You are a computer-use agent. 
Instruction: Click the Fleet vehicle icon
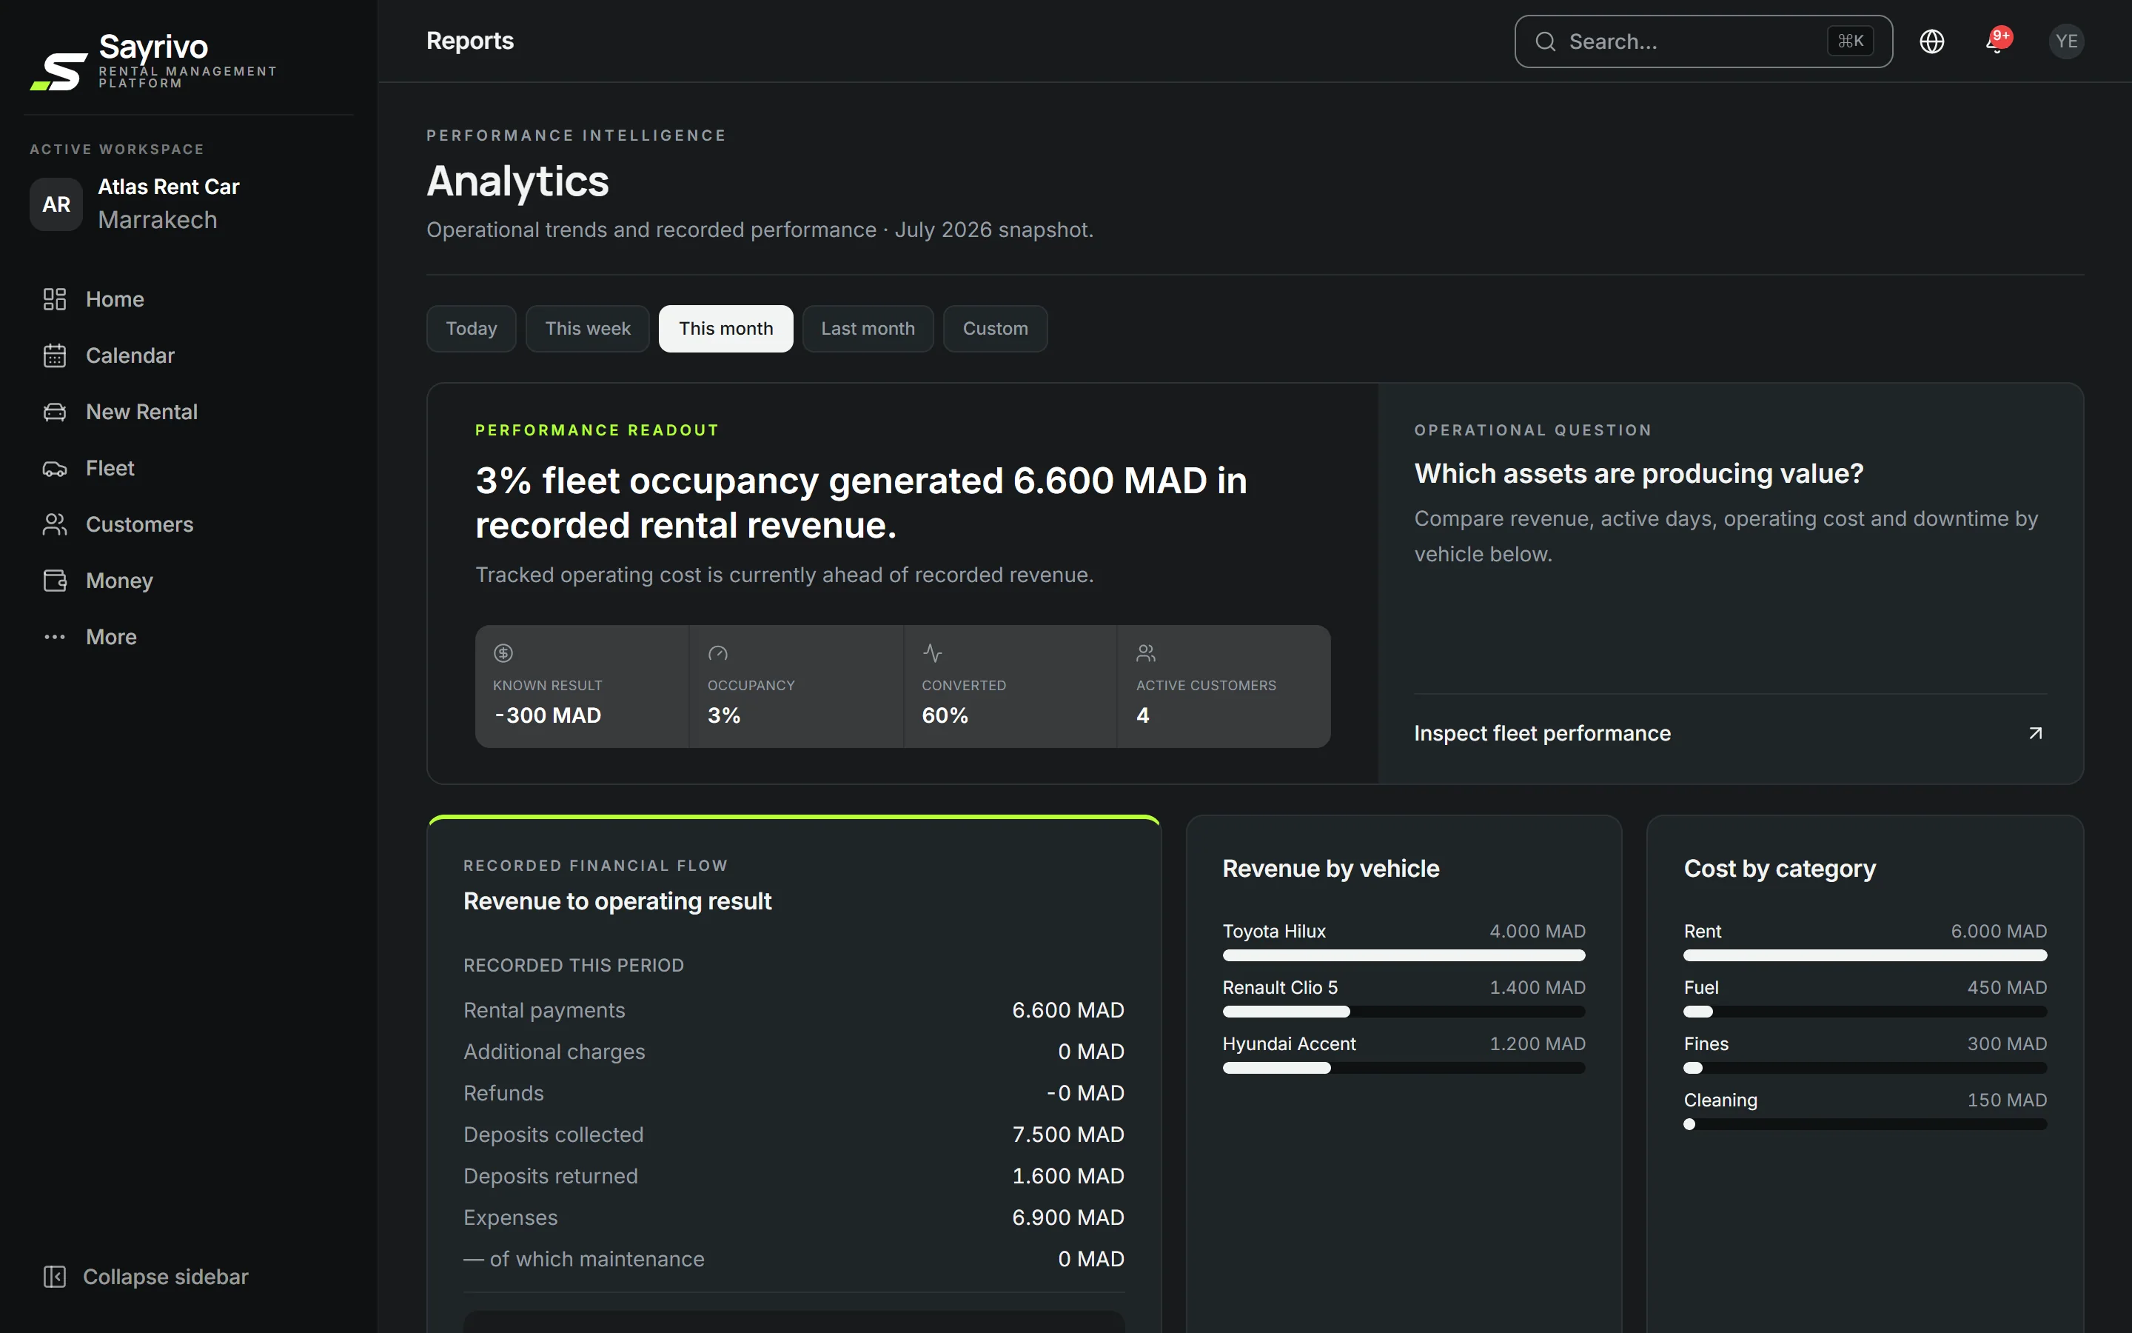coord(55,468)
